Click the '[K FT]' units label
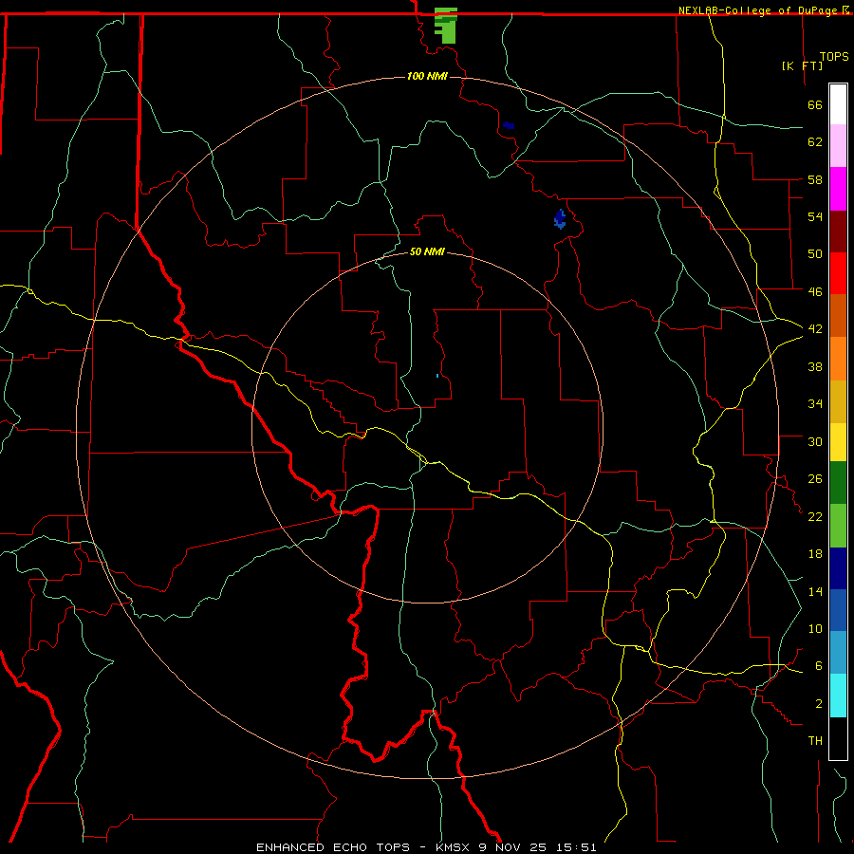This screenshot has height=854, width=854. 802,65
